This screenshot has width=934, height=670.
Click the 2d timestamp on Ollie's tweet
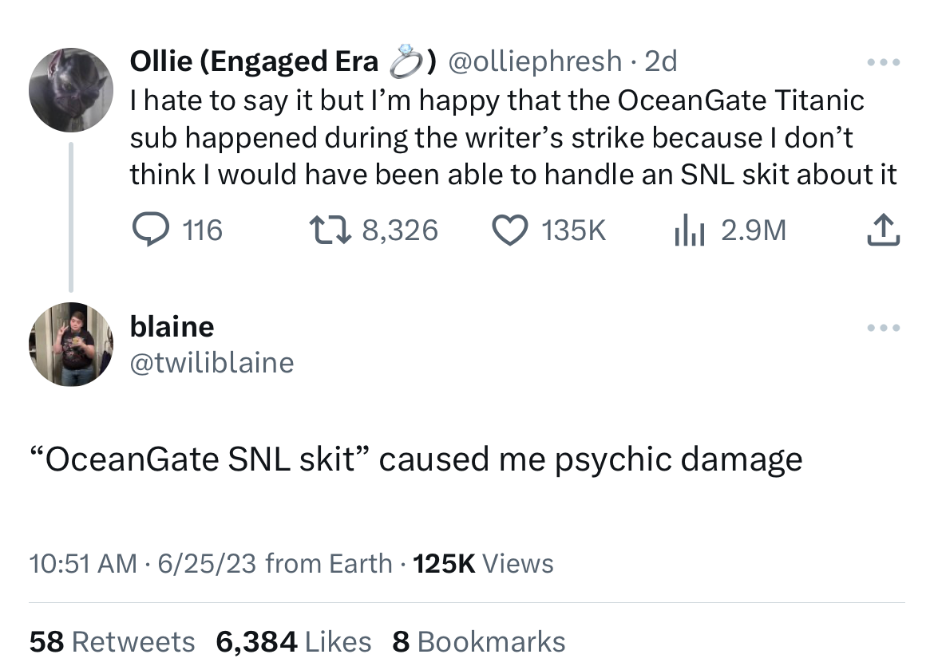pos(660,61)
